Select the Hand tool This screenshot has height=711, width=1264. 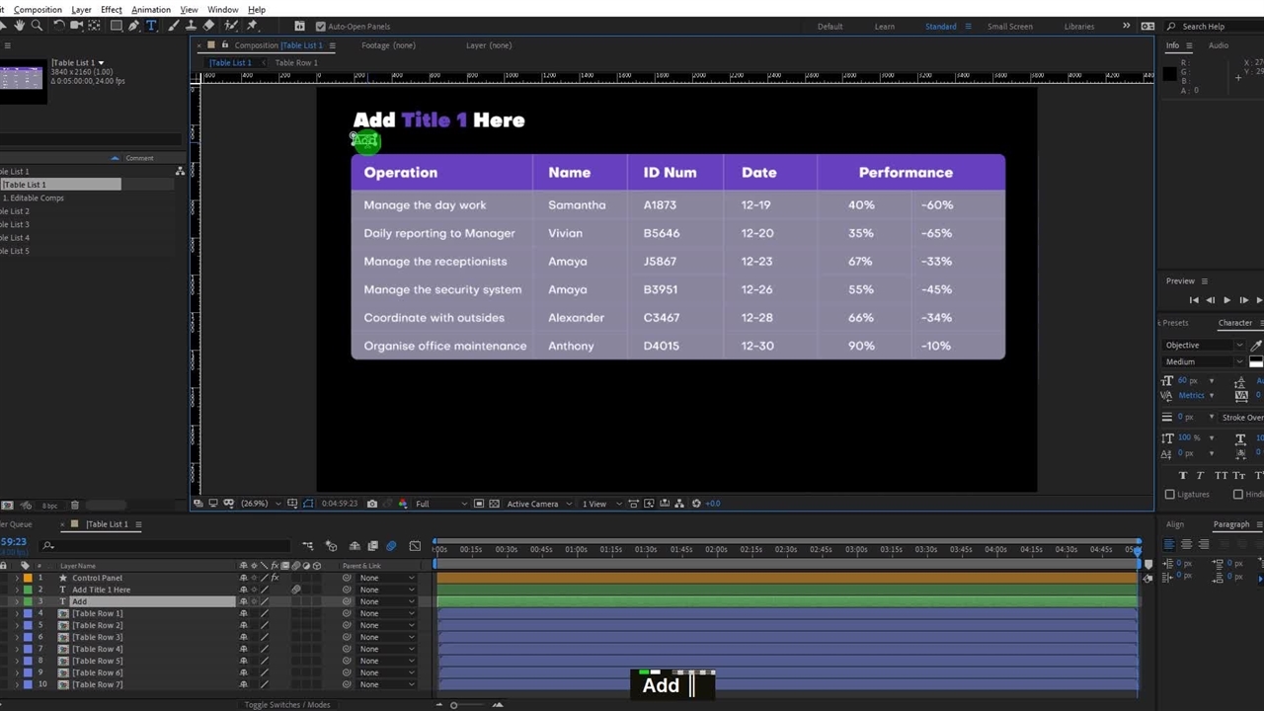(x=19, y=26)
